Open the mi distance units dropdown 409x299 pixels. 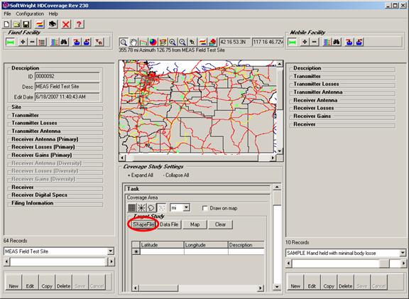[x=186, y=207]
